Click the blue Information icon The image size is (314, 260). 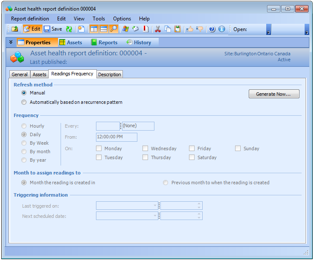point(221,29)
